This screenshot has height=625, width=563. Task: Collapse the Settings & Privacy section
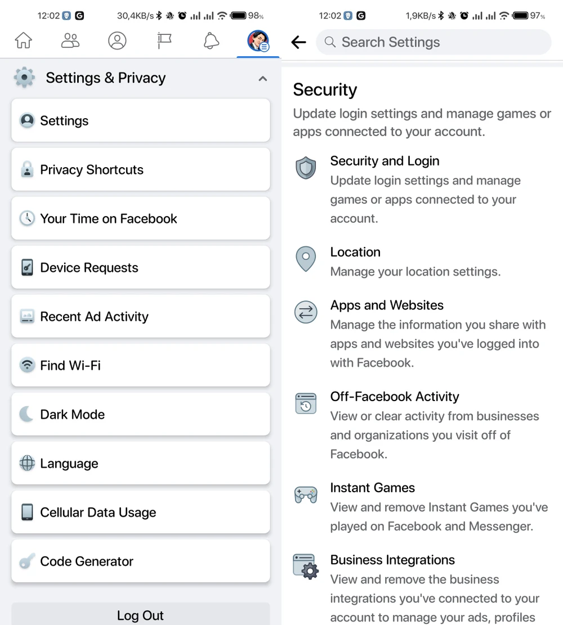coord(262,79)
